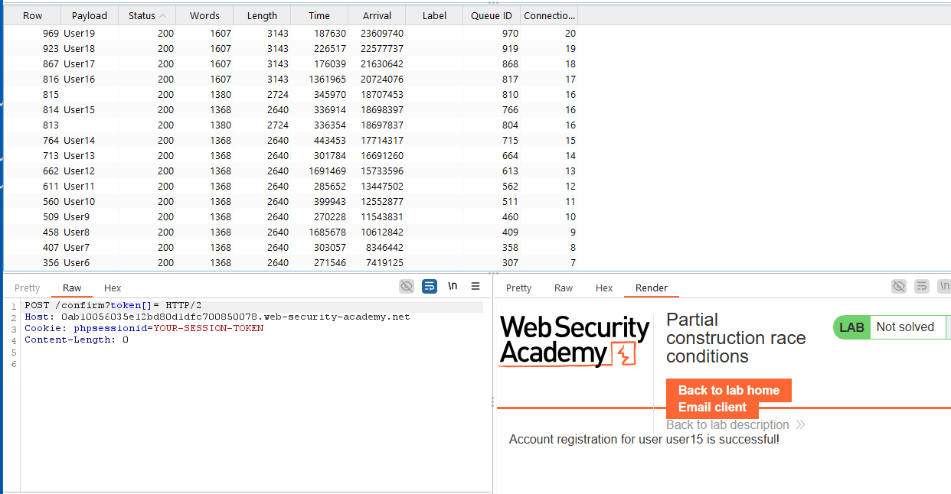Open the Email client button
The image size is (951, 494).
[712, 407]
